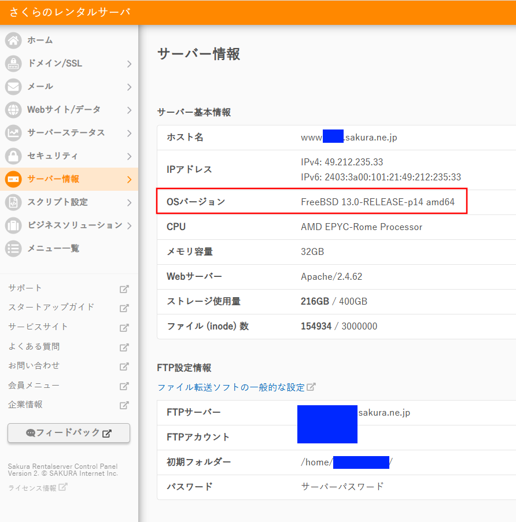Expand the ビジネスソリューション chevron

129,225
